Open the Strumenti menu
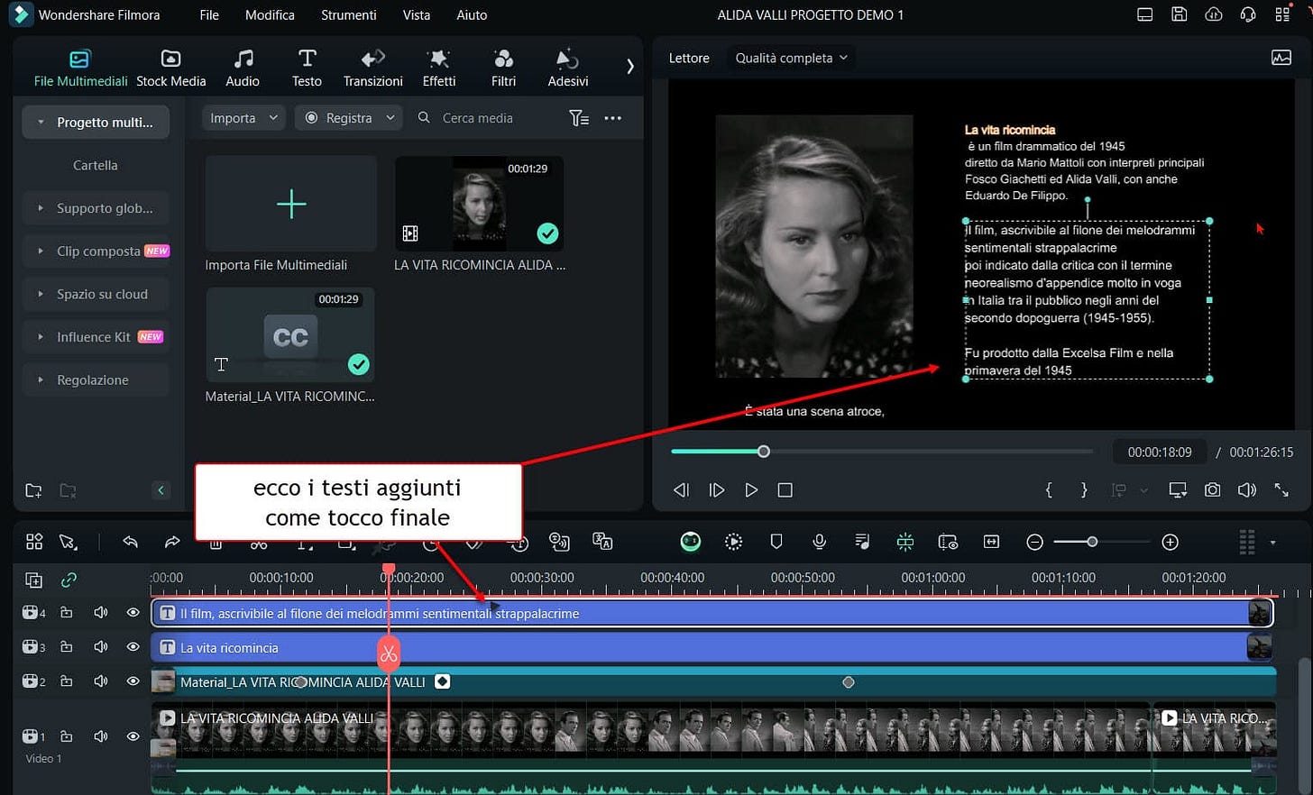 click(x=348, y=15)
